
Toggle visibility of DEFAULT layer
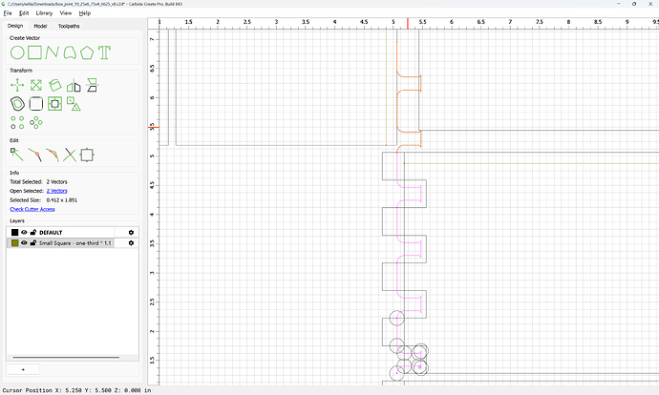pos(24,232)
